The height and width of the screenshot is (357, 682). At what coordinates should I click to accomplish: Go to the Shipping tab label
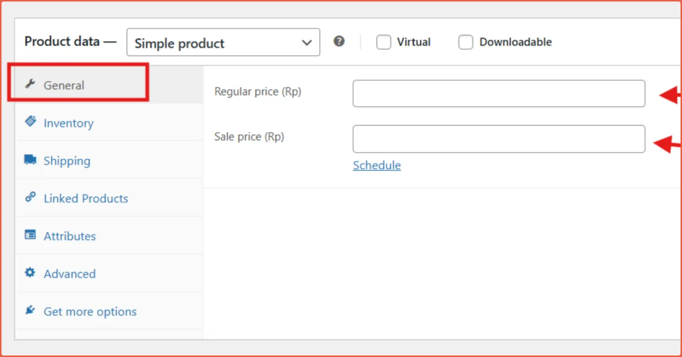pos(67,161)
